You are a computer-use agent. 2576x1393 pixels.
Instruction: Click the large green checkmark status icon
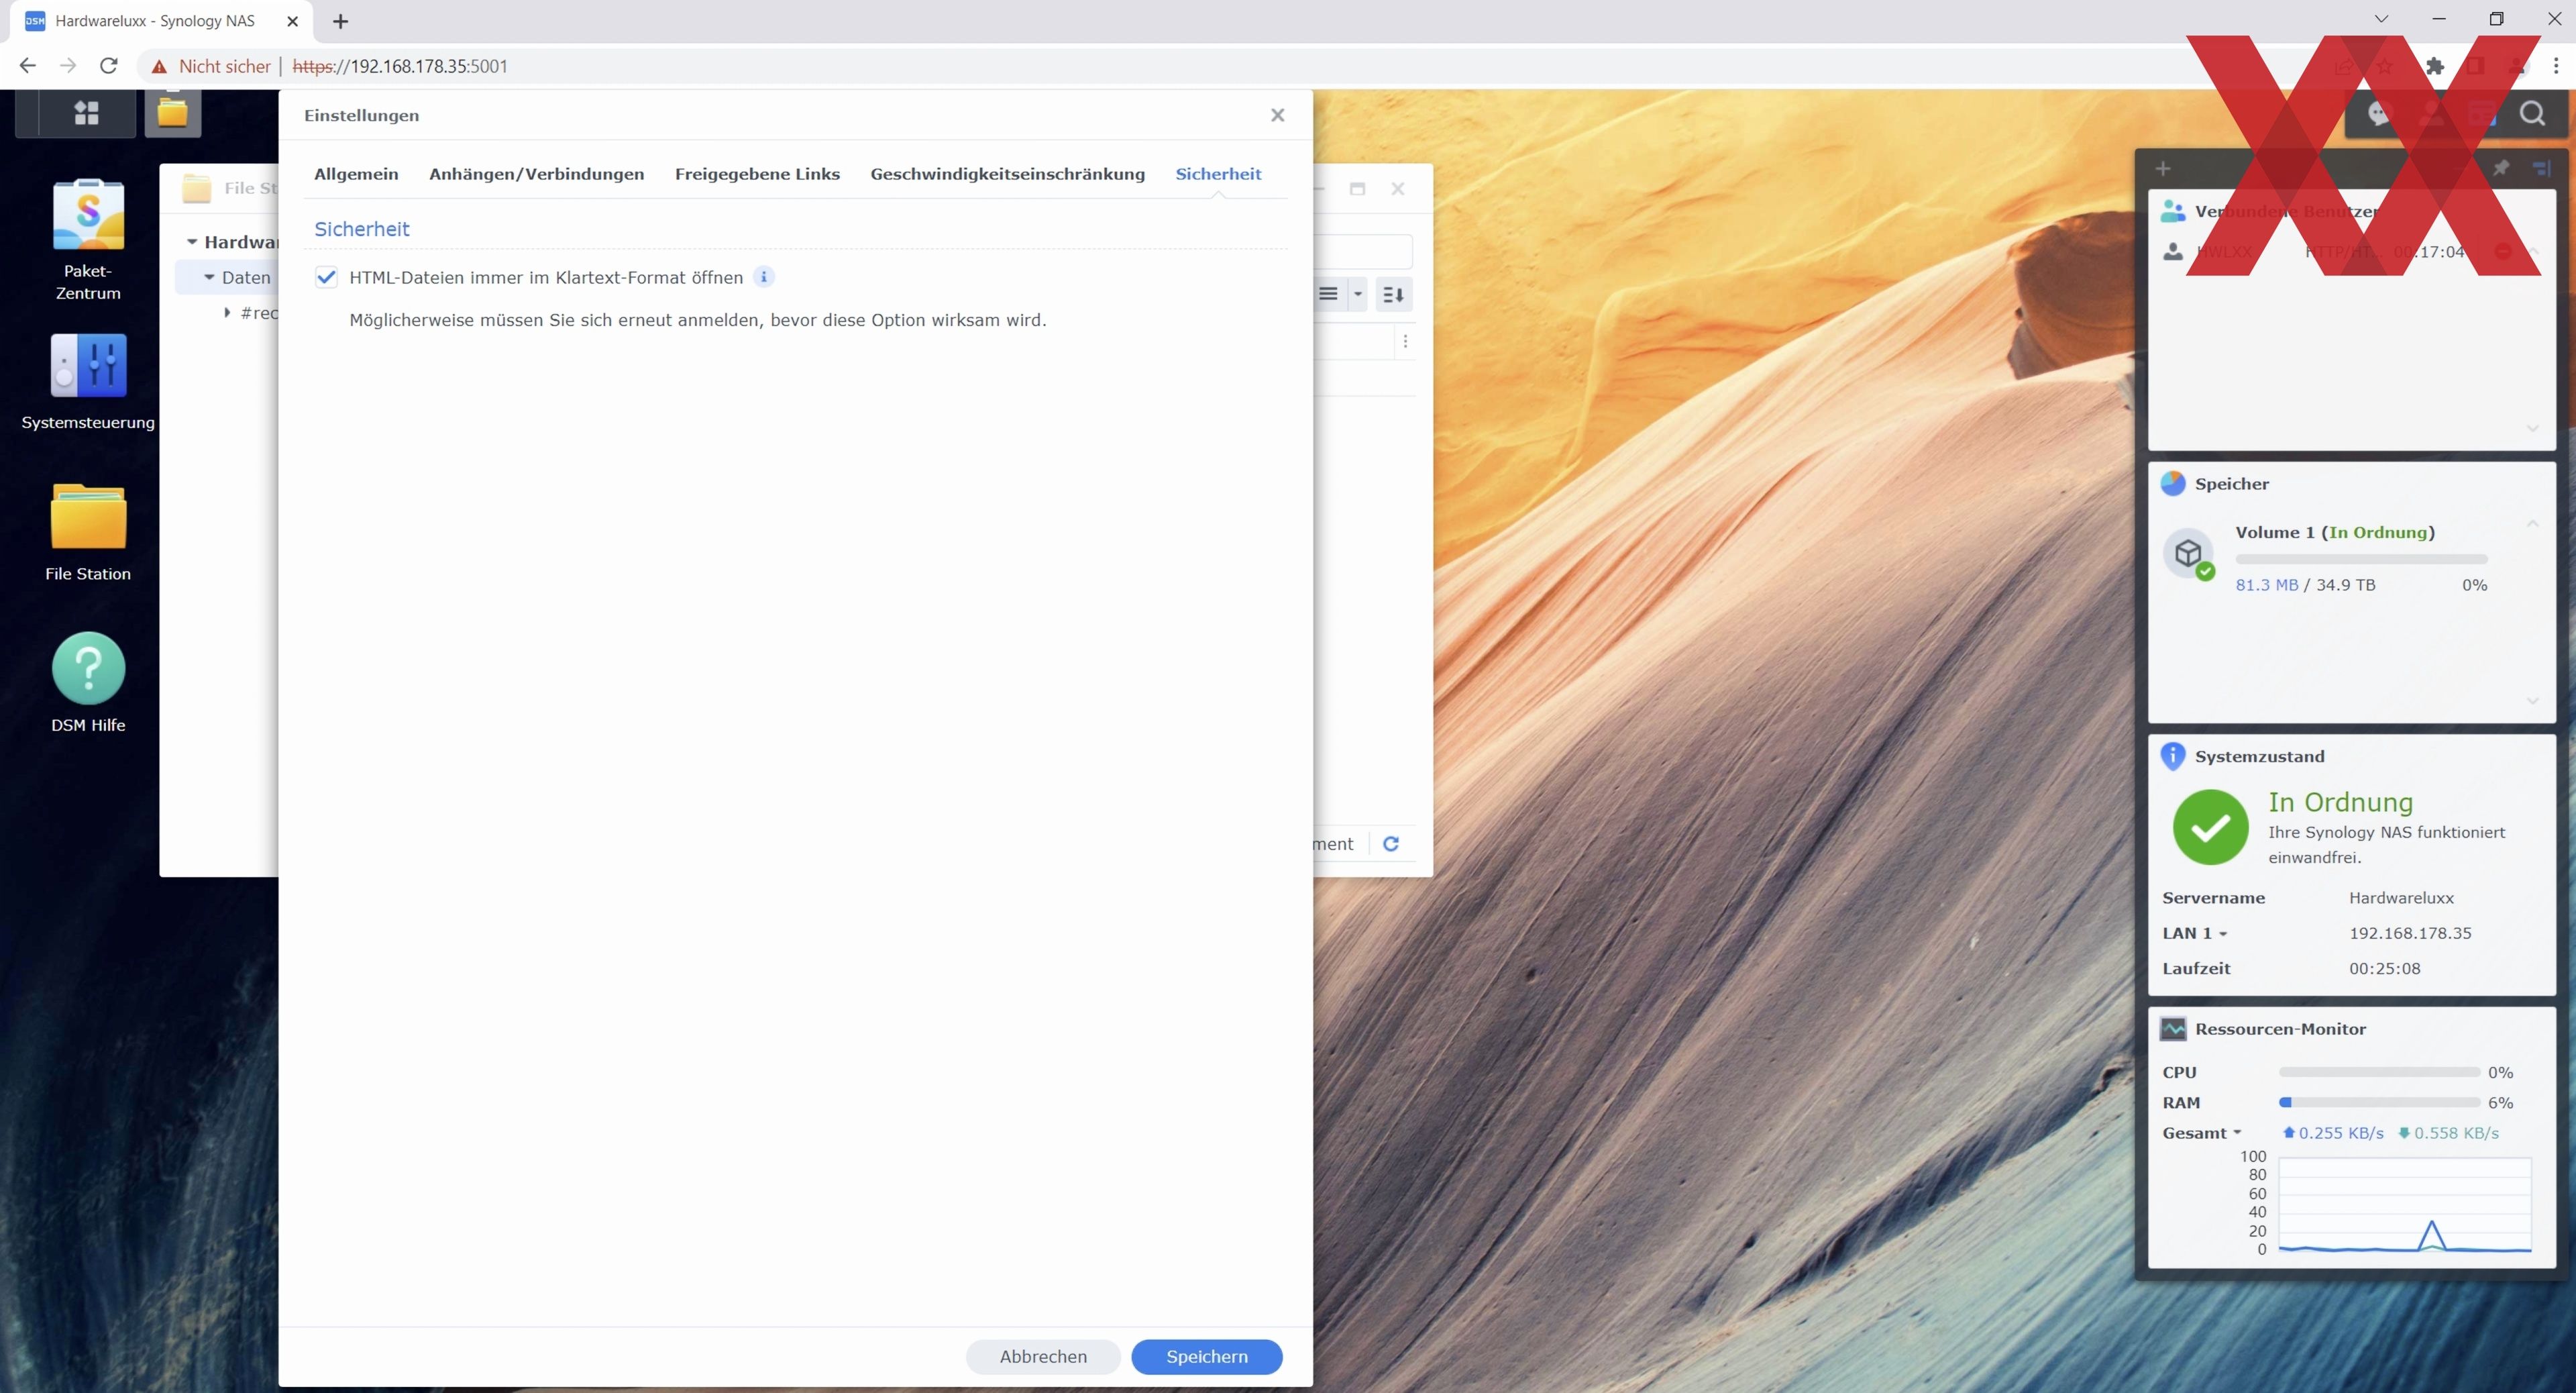(x=2211, y=827)
